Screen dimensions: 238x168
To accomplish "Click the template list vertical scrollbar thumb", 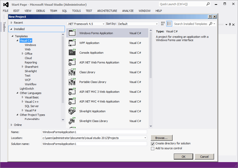I will [x=151, y=55].
